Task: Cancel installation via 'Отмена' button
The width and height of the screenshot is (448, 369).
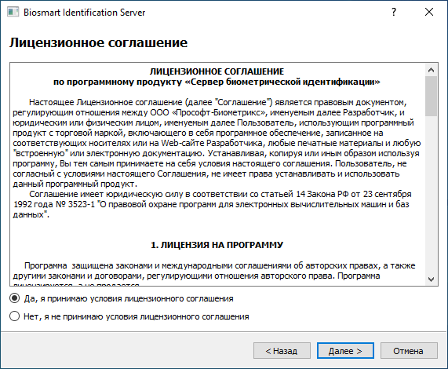Action: (409, 351)
